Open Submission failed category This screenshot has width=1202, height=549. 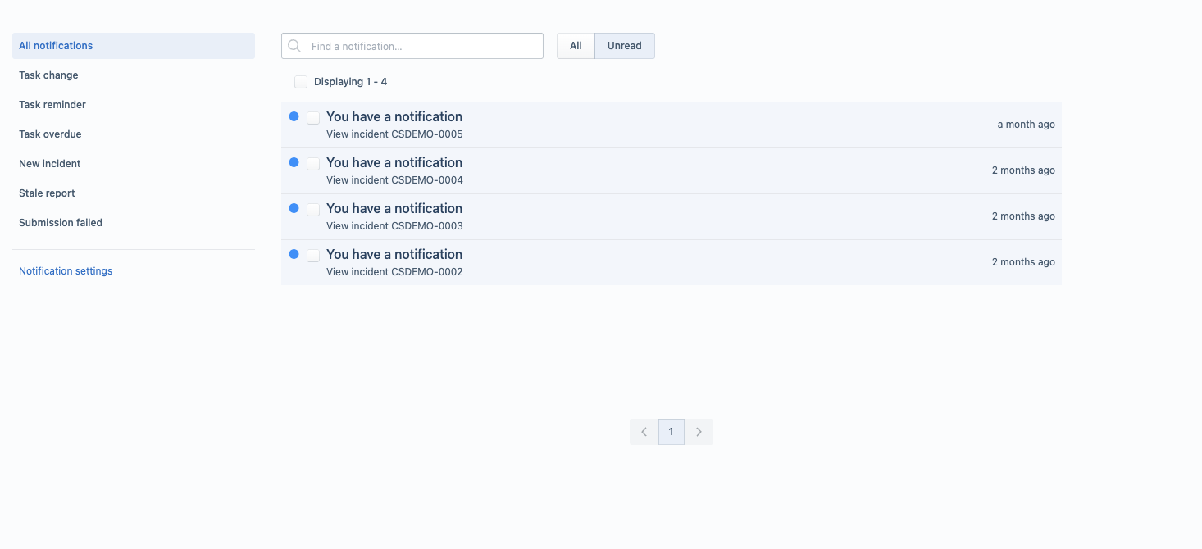(134, 223)
